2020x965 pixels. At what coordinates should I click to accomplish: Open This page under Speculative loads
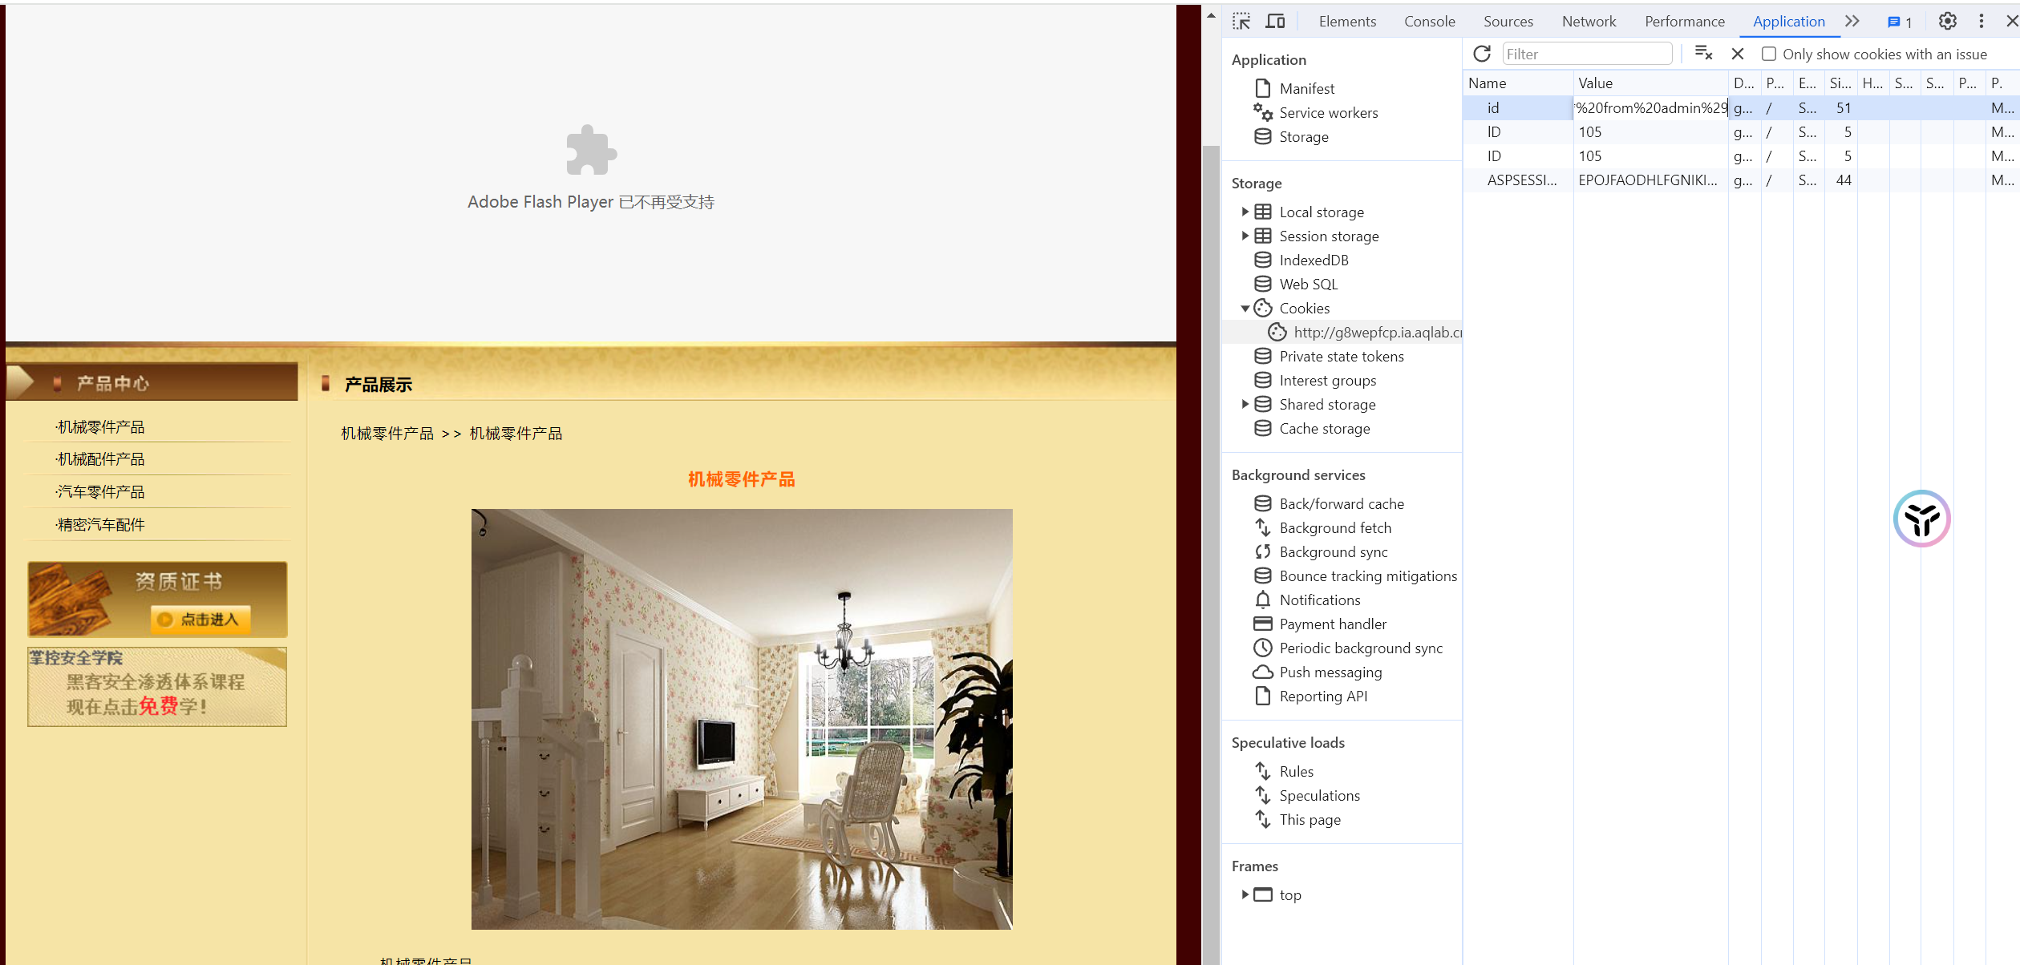tap(1310, 819)
